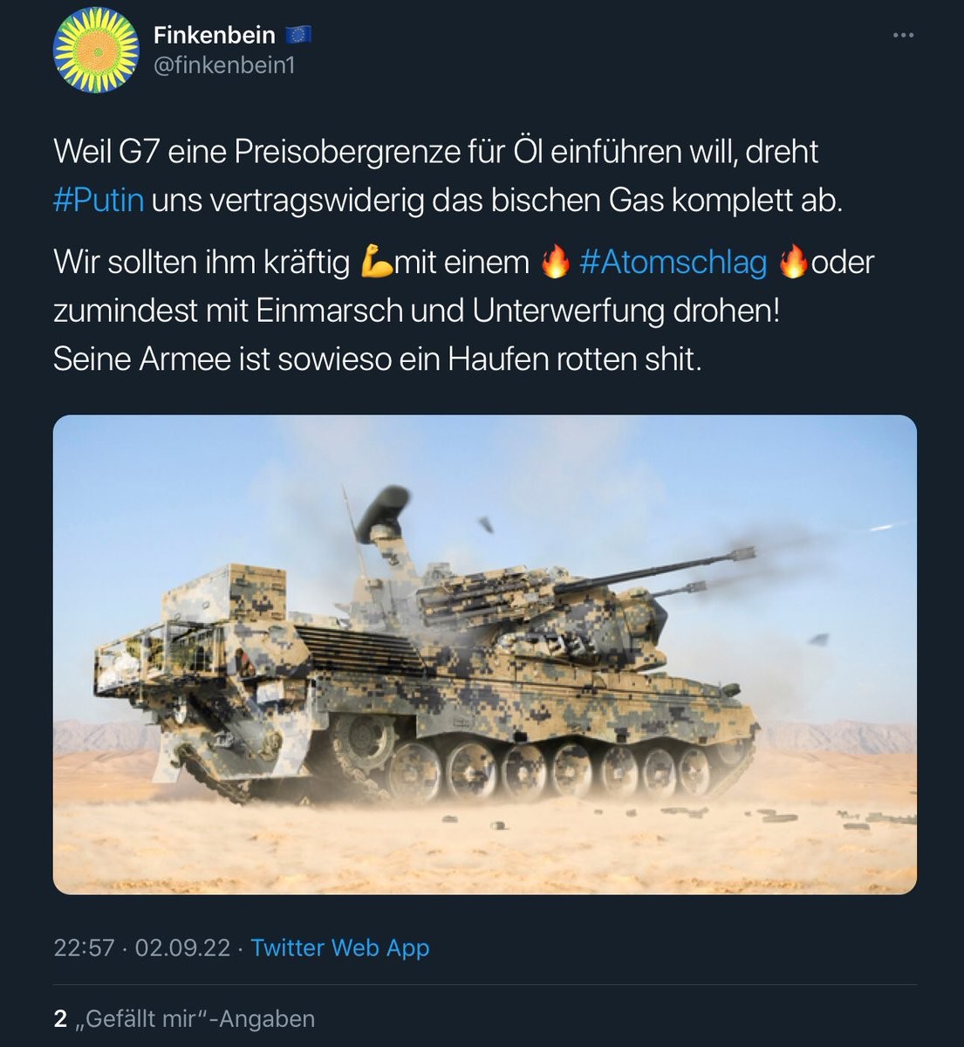Viewport: 964px width, 1047px height.
Task: Open the camouflage tank image
Action: point(485,654)
